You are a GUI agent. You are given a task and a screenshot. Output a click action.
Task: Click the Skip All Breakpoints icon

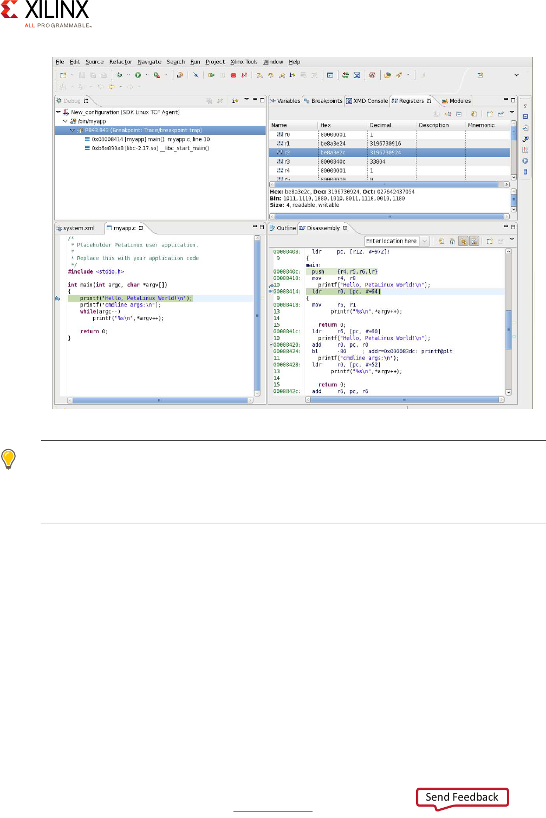196,75
